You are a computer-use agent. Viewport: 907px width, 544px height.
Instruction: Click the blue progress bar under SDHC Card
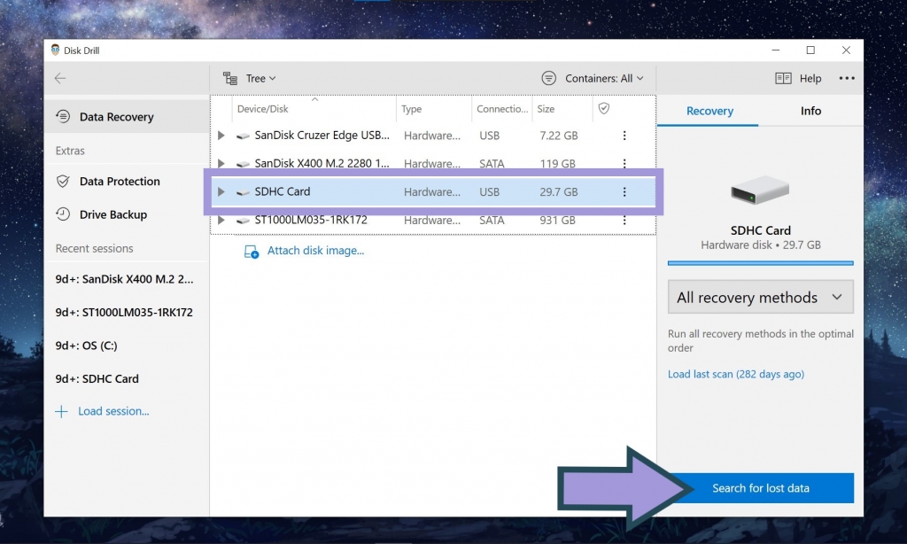[760, 262]
